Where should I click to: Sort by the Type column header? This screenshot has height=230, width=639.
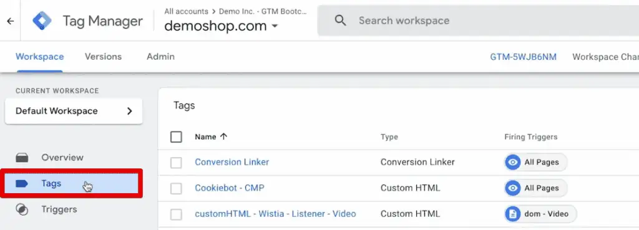[389, 137]
